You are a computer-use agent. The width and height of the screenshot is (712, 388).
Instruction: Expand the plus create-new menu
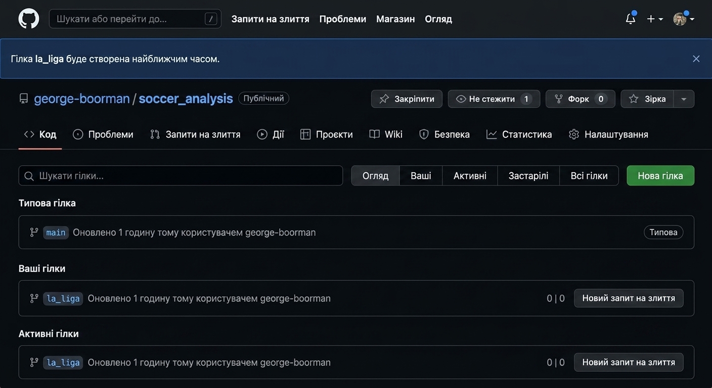(655, 19)
